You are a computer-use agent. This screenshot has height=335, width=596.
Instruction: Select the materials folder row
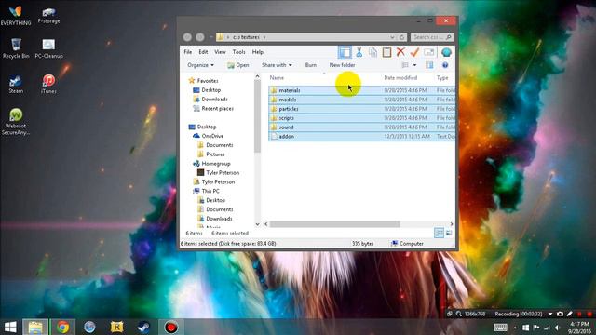coord(361,90)
